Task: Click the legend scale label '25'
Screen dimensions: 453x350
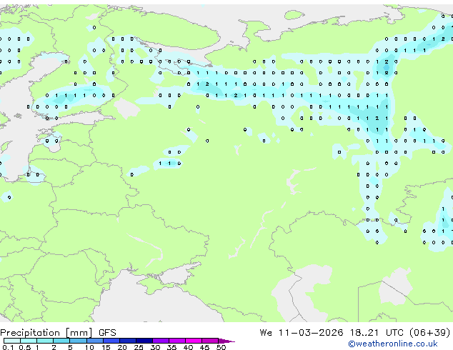Action: pos(139,347)
